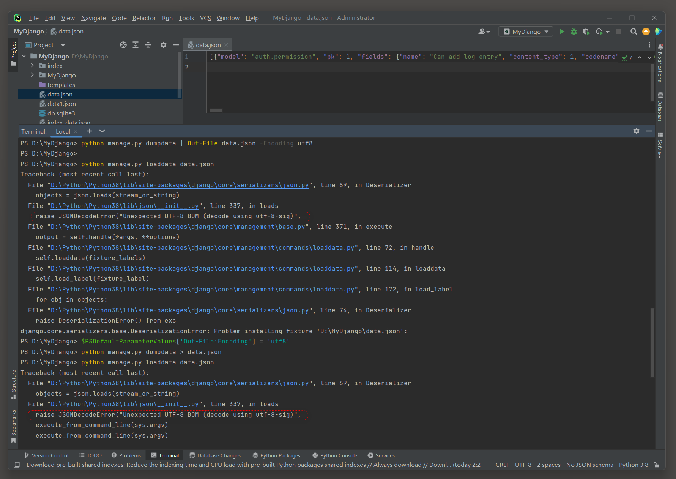Screen dimensions: 676x479
Task: Open SciView side tool window
Action: coord(660,145)
